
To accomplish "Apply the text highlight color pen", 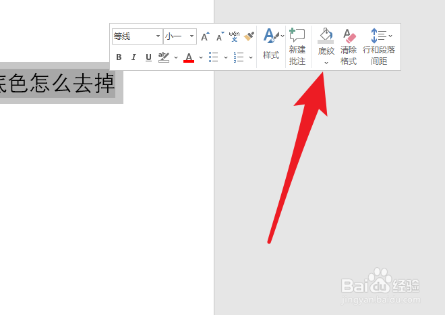I will (164, 57).
